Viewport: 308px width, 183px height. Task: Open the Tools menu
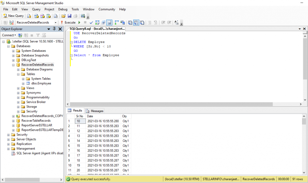pyautogui.click(x=75, y=9)
